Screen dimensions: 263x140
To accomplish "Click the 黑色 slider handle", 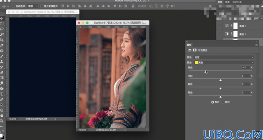I will 220,97.
